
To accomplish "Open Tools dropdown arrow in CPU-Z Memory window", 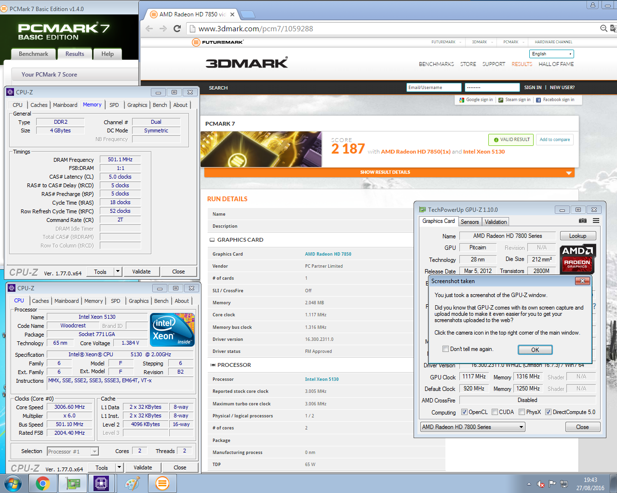I will point(118,272).
